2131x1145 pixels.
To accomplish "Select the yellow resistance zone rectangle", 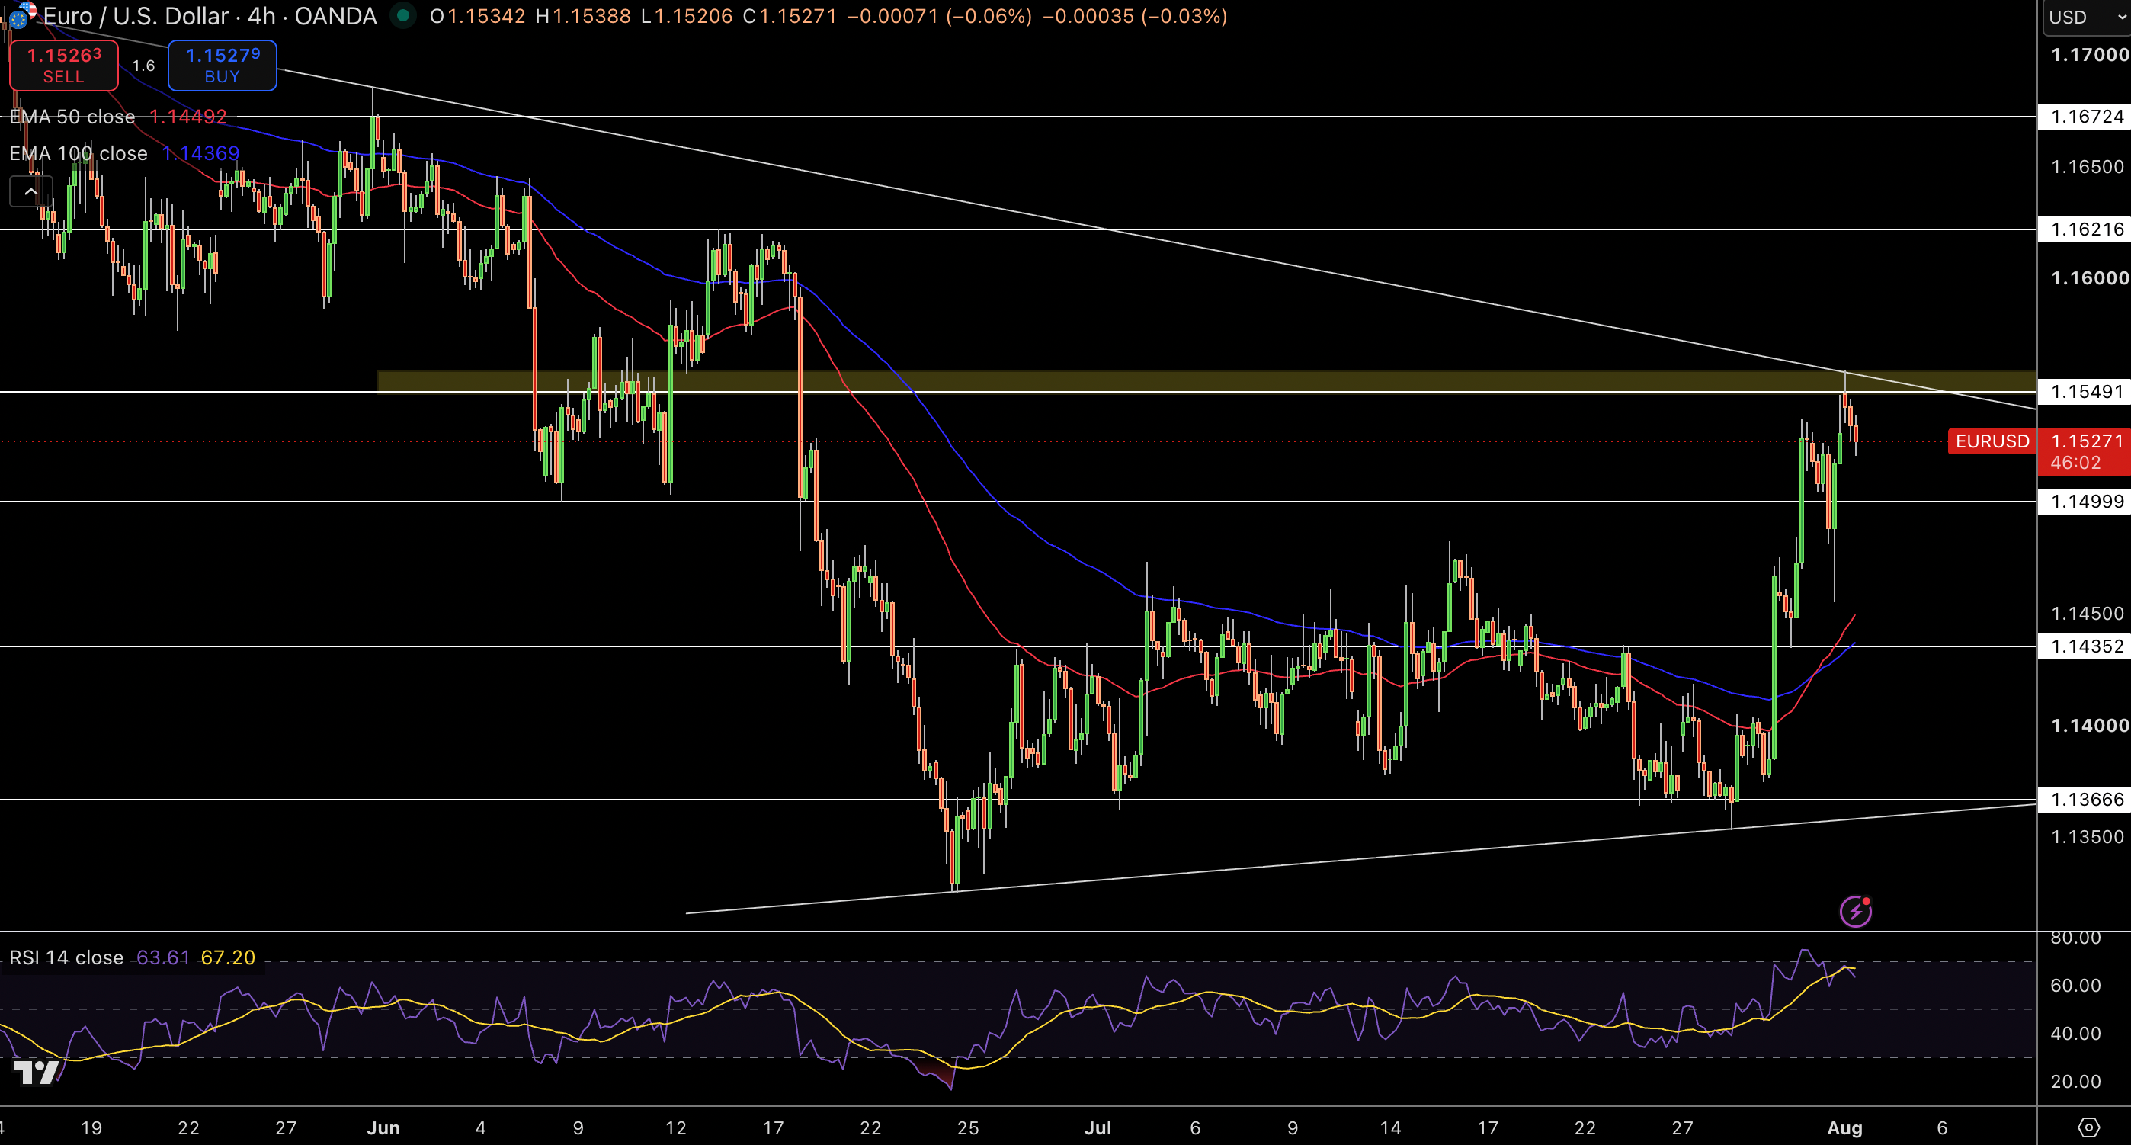I will click(1206, 381).
